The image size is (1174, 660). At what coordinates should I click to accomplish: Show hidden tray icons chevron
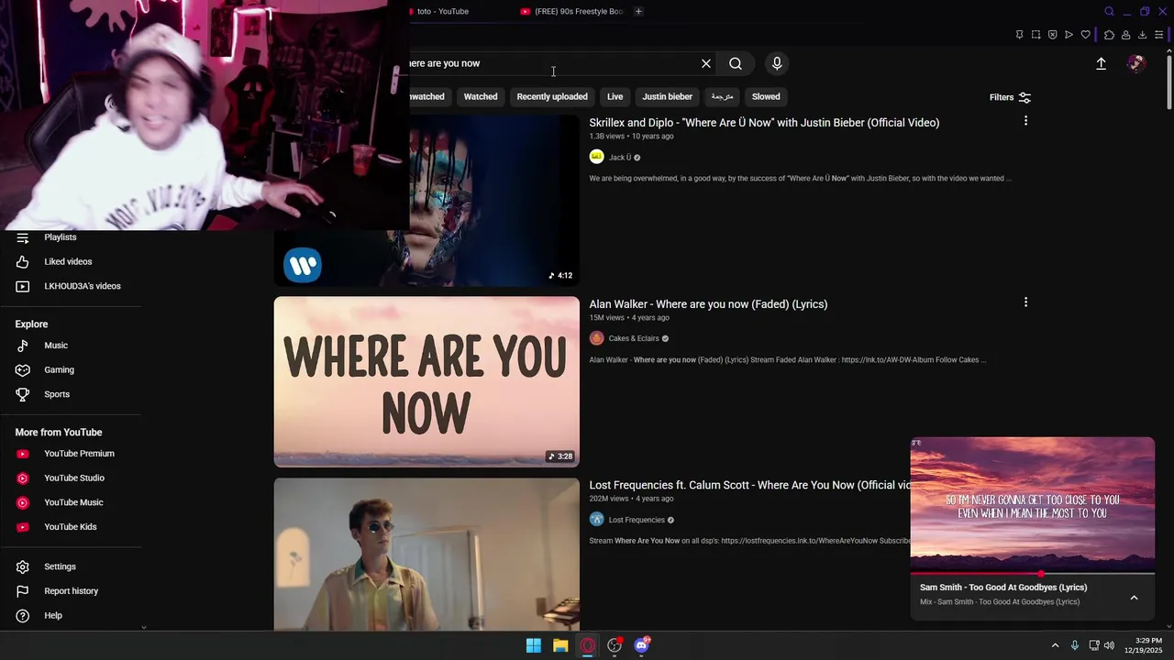click(1055, 645)
